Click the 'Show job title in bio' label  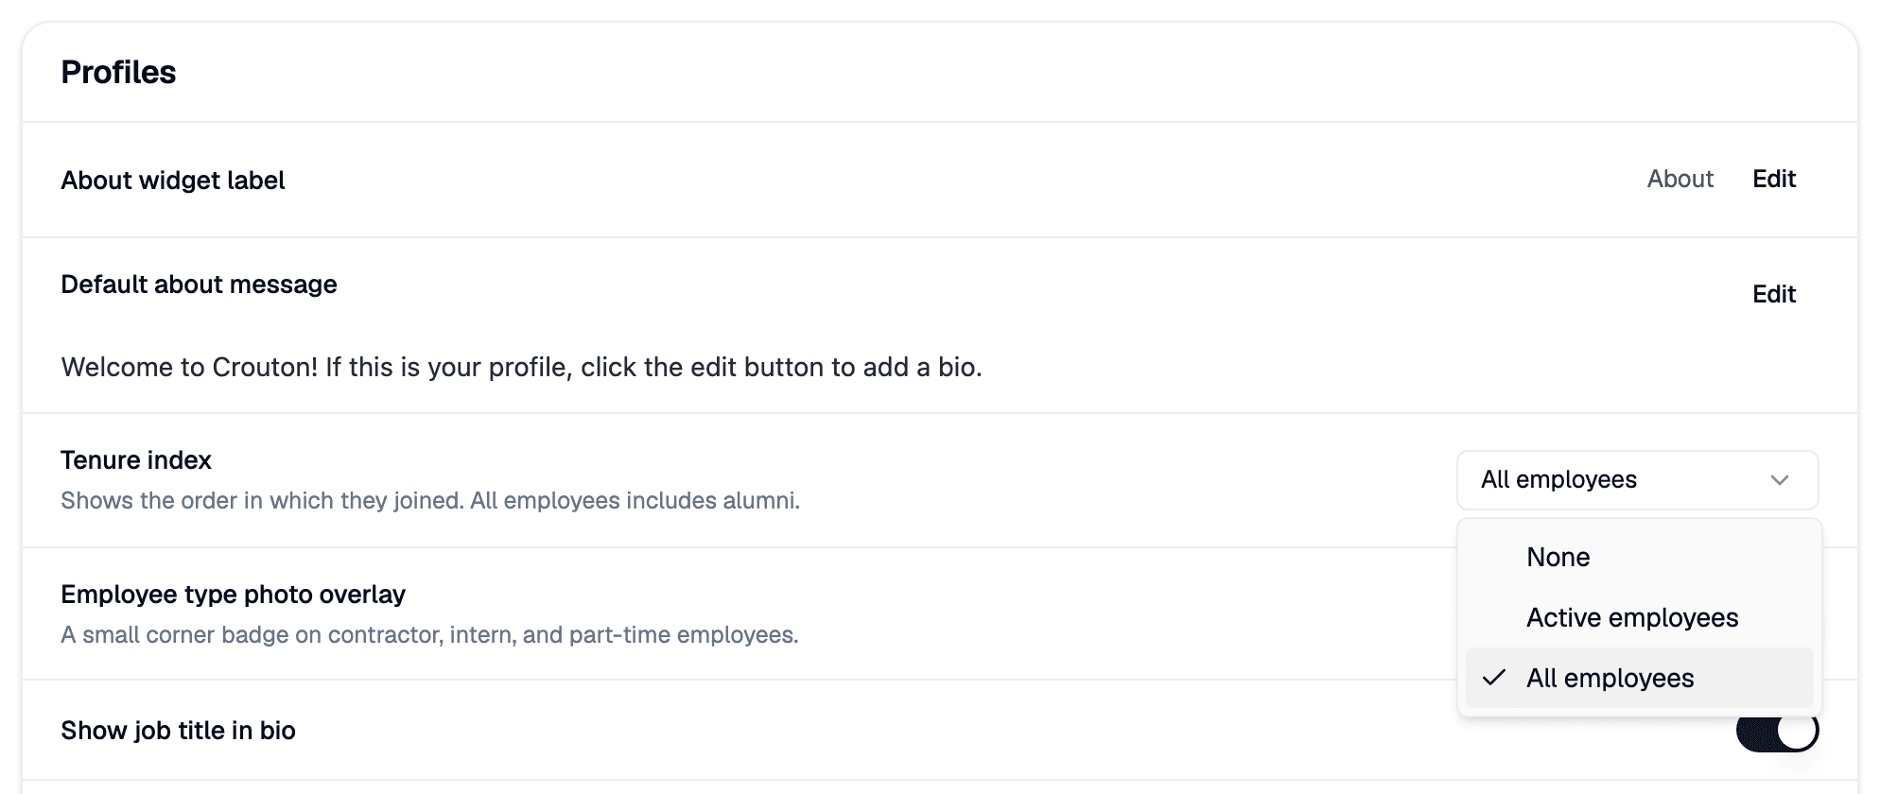178,731
